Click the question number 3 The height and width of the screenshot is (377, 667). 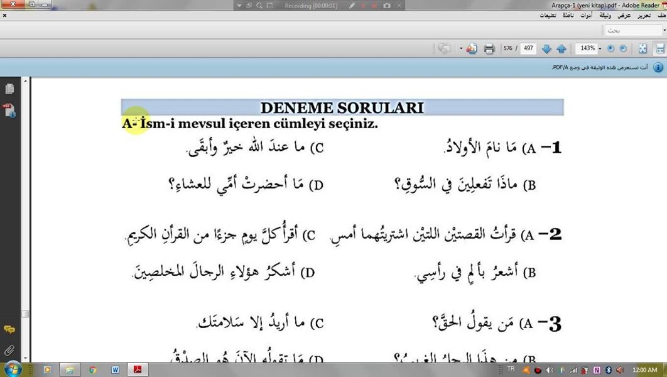[x=555, y=324]
